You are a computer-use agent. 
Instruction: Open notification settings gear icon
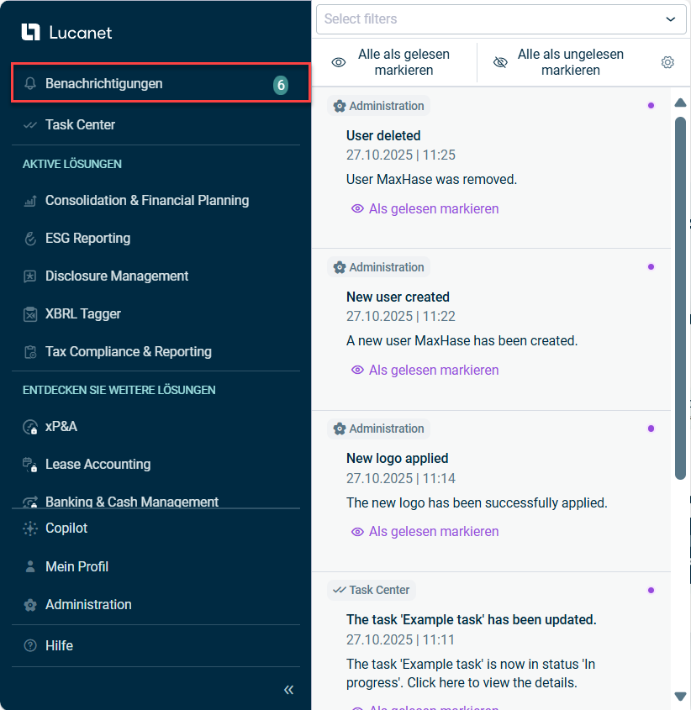667,62
